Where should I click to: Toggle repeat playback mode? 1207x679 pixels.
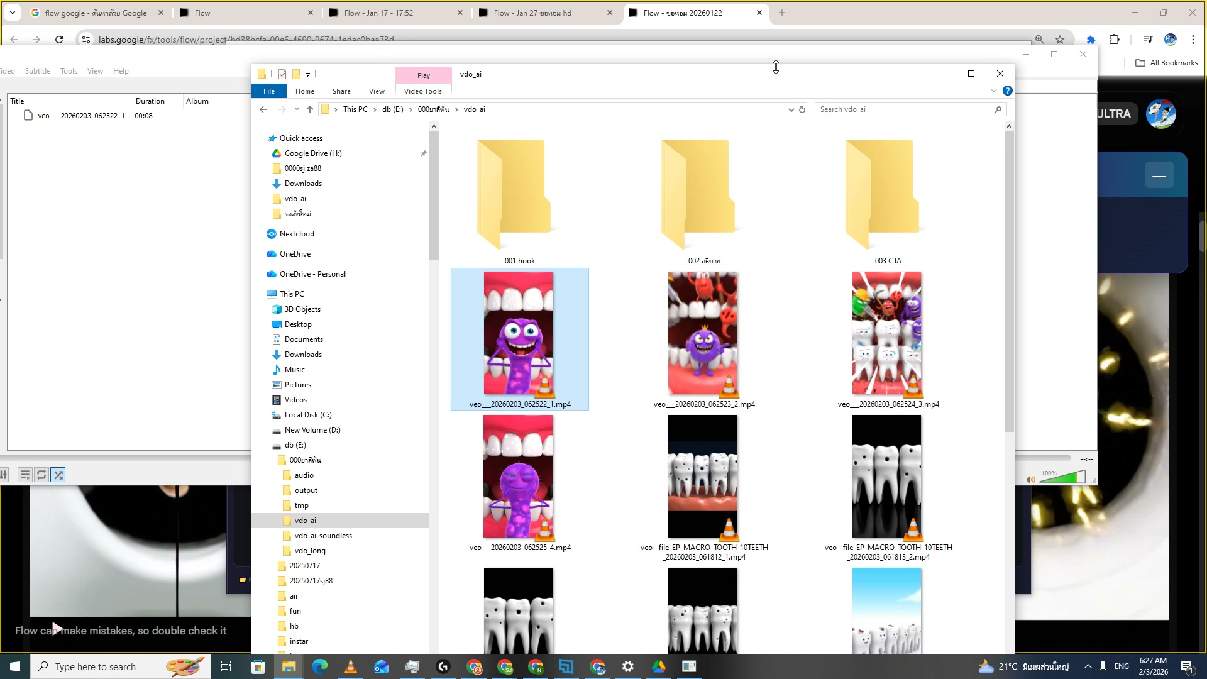coord(41,475)
